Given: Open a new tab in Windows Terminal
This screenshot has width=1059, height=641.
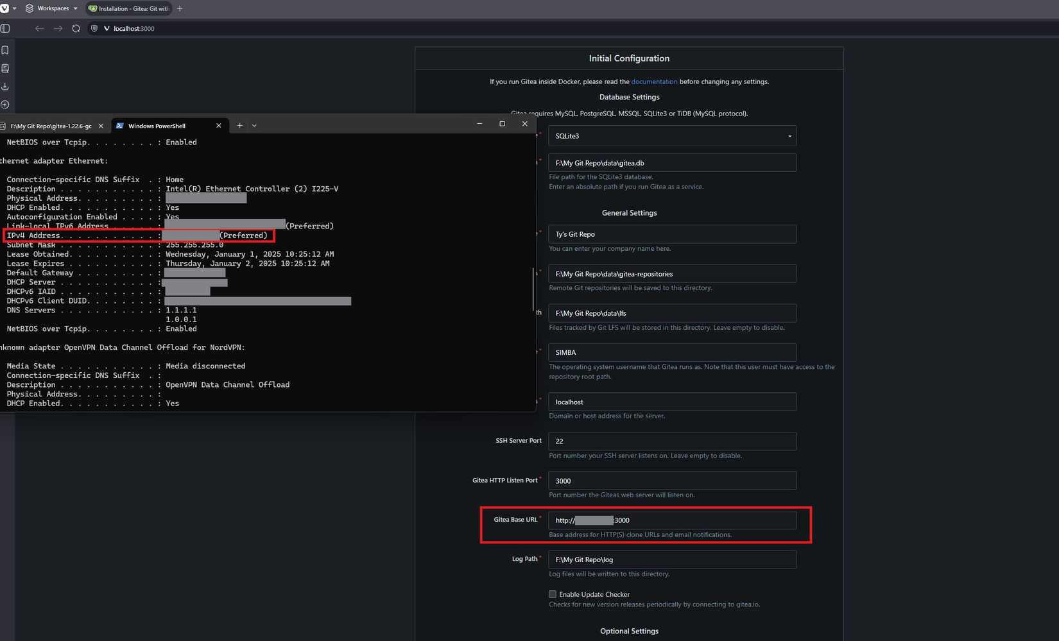Looking at the screenshot, I should 238,125.
